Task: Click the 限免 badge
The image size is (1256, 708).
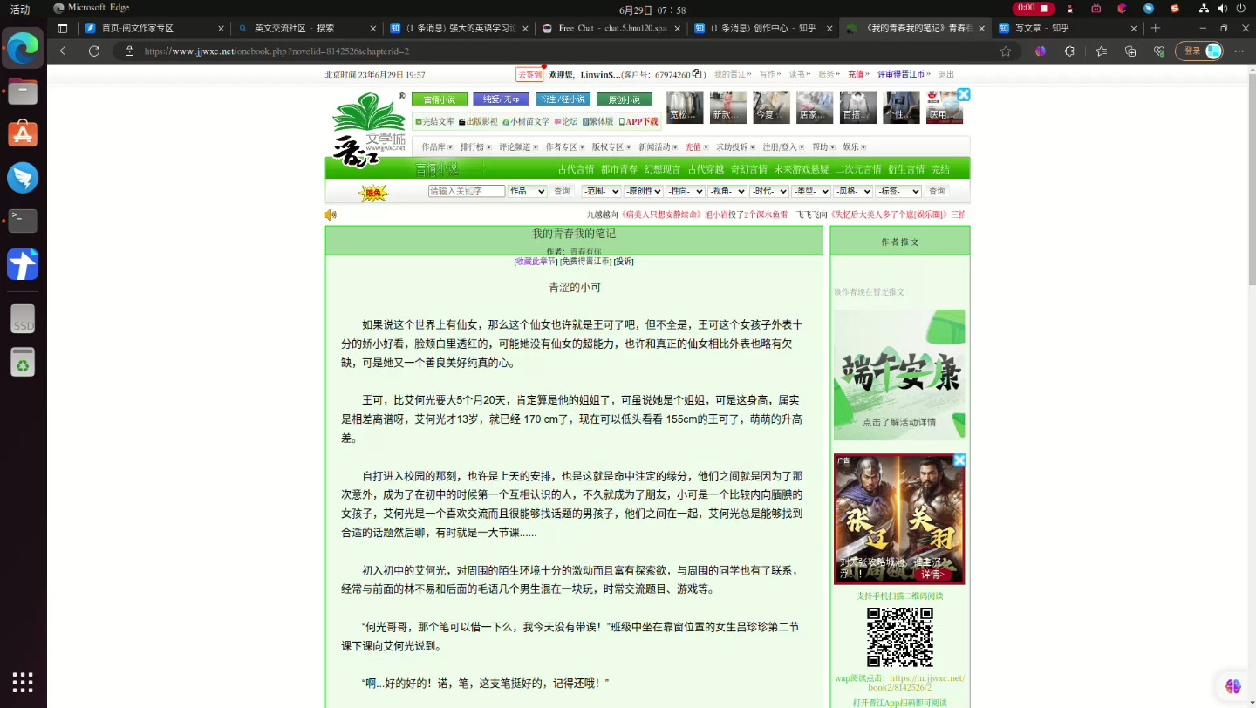Action: [x=373, y=193]
